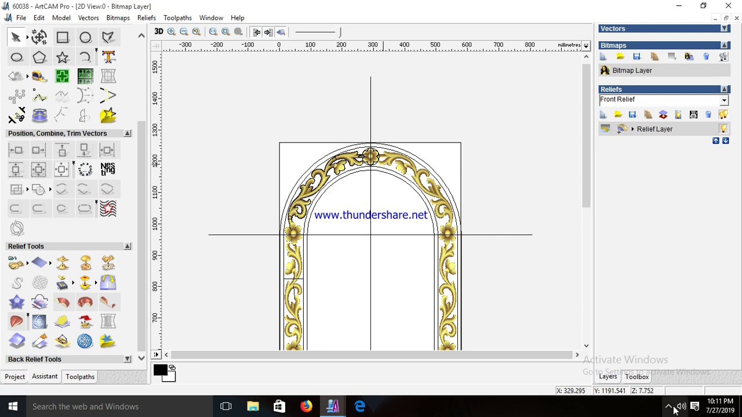Expand the Back Relief Tools section
The image size is (742, 417).
point(128,359)
